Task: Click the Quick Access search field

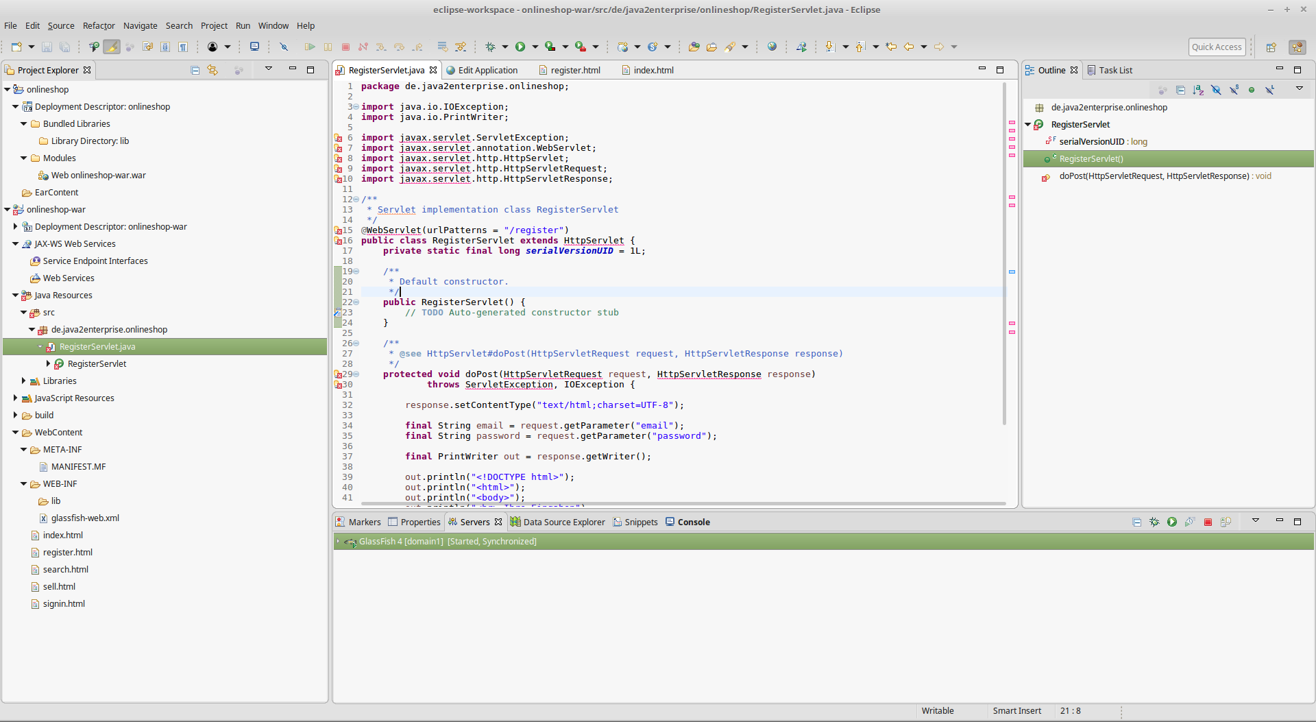Action: click(x=1216, y=47)
